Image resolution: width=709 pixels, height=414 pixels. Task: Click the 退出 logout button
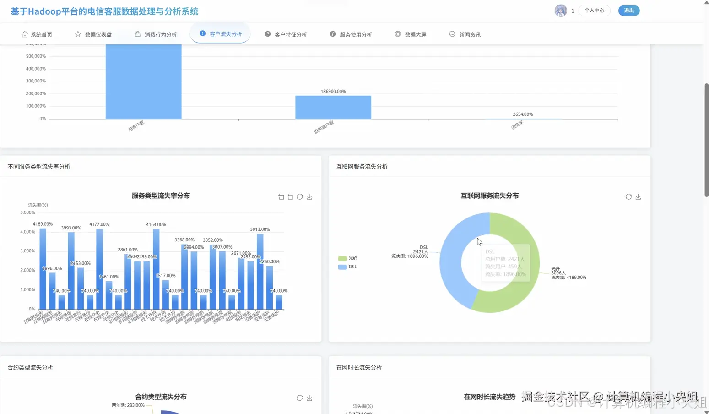point(629,10)
